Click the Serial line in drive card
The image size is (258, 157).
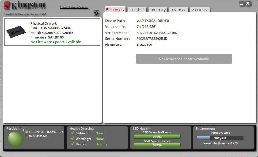click(x=52, y=33)
